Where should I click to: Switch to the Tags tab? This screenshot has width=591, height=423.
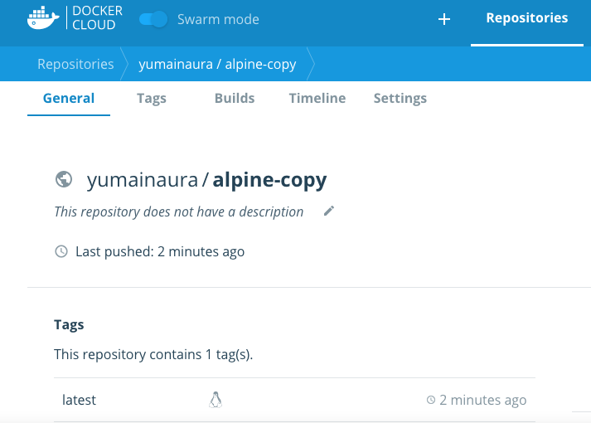point(152,99)
